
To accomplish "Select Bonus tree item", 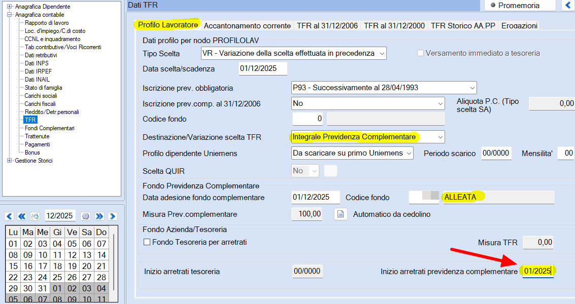I will click(32, 153).
